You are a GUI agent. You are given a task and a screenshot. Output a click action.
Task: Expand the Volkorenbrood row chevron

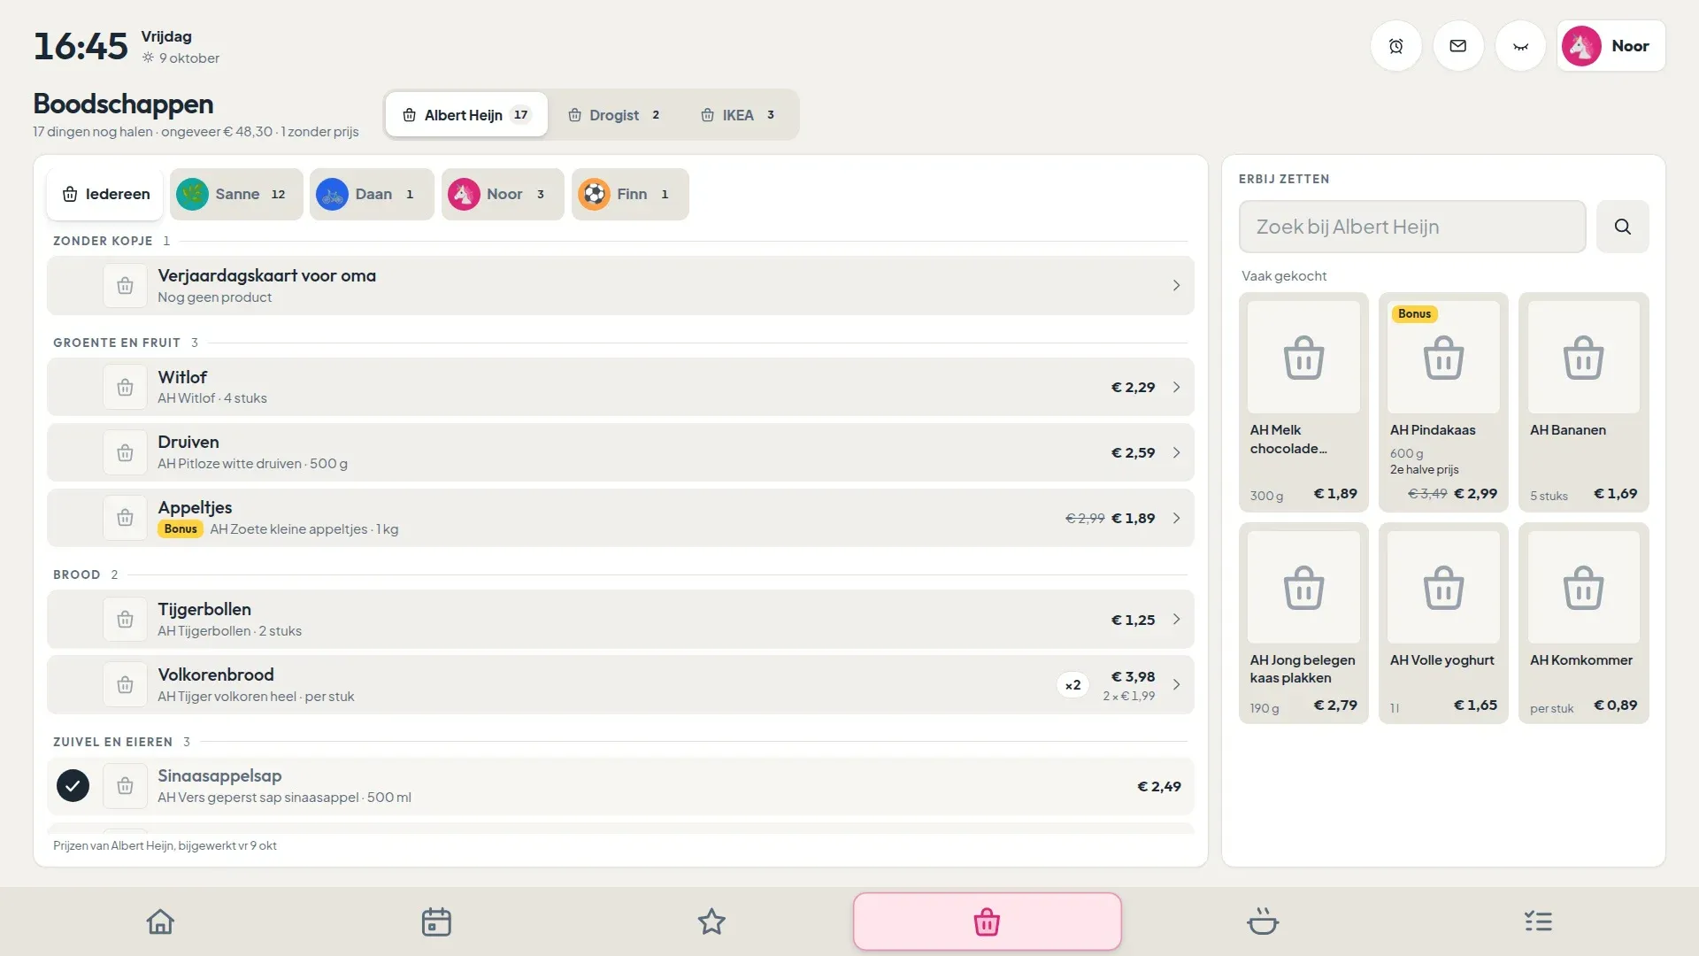1176,685
